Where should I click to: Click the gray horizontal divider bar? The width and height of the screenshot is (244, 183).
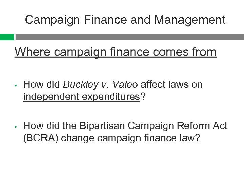[x=129, y=37]
